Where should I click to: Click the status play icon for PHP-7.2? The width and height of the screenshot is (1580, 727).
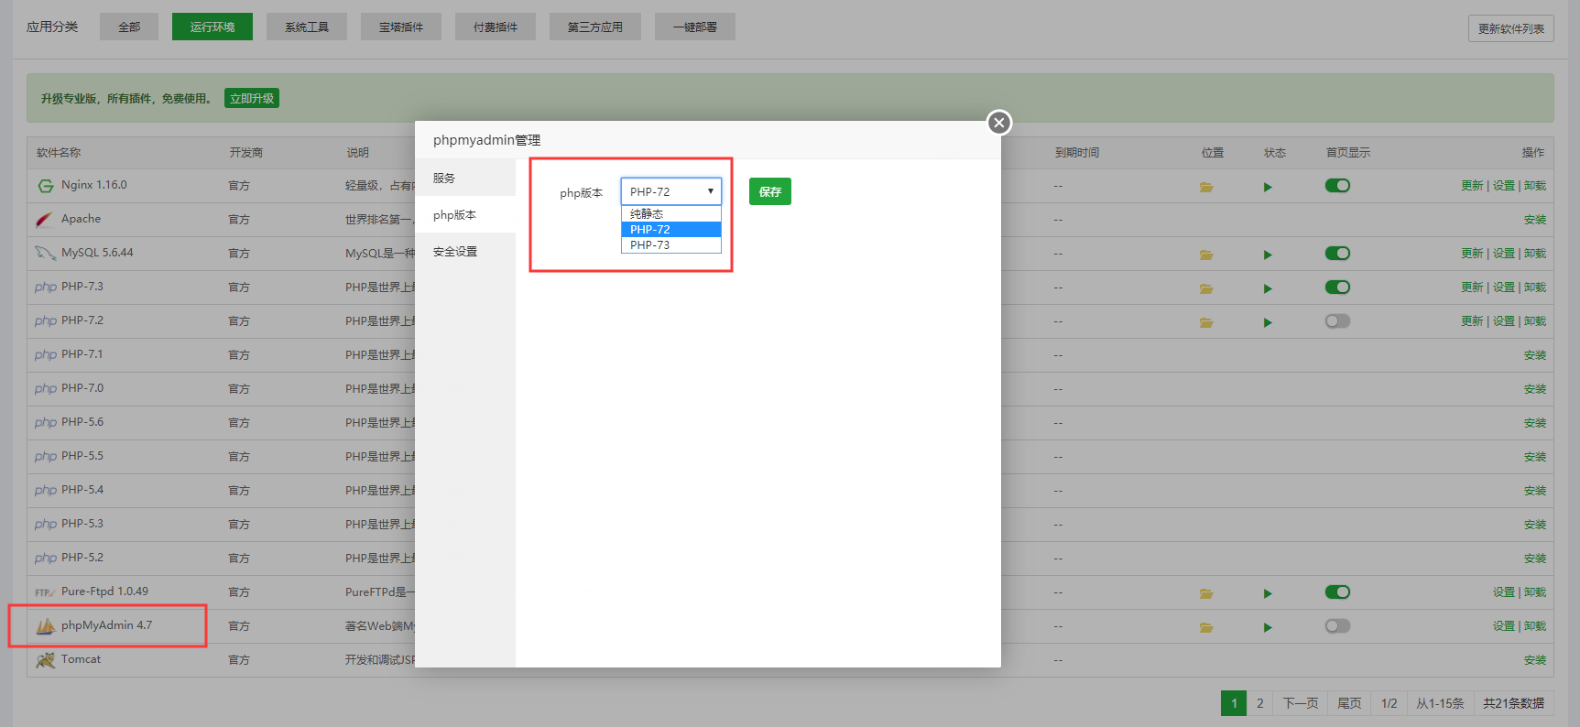point(1268,322)
